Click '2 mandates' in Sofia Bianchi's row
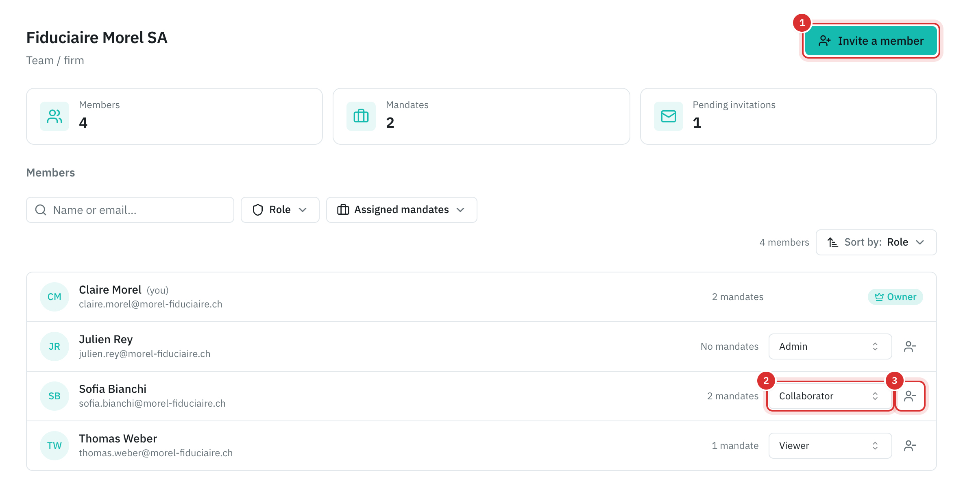This screenshot has height=488, width=963. [733, 396]
